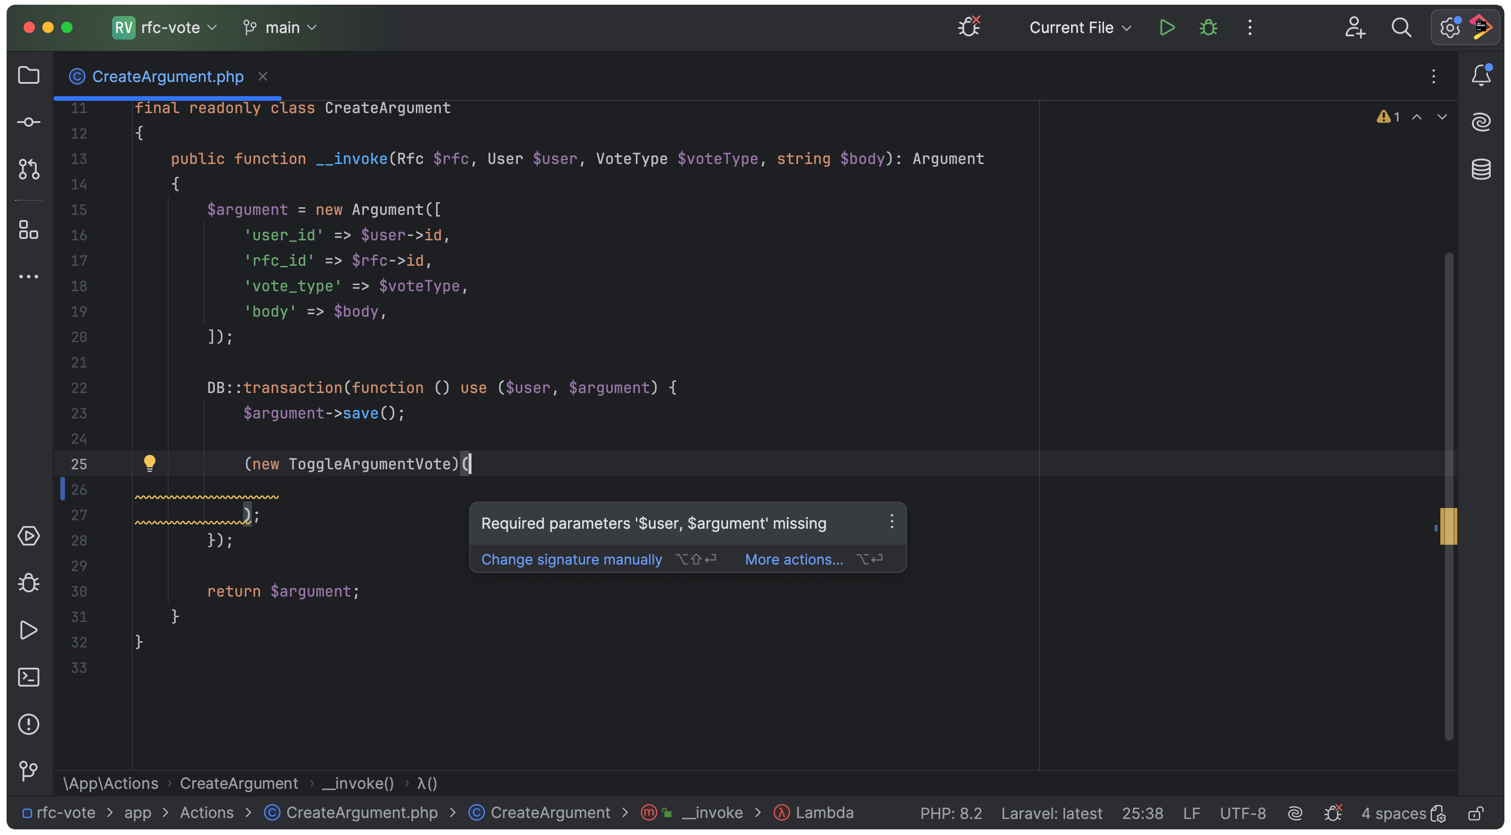Click the settings gear icon toolbar
This screenshot has height=835, width=1511.
1449,28
